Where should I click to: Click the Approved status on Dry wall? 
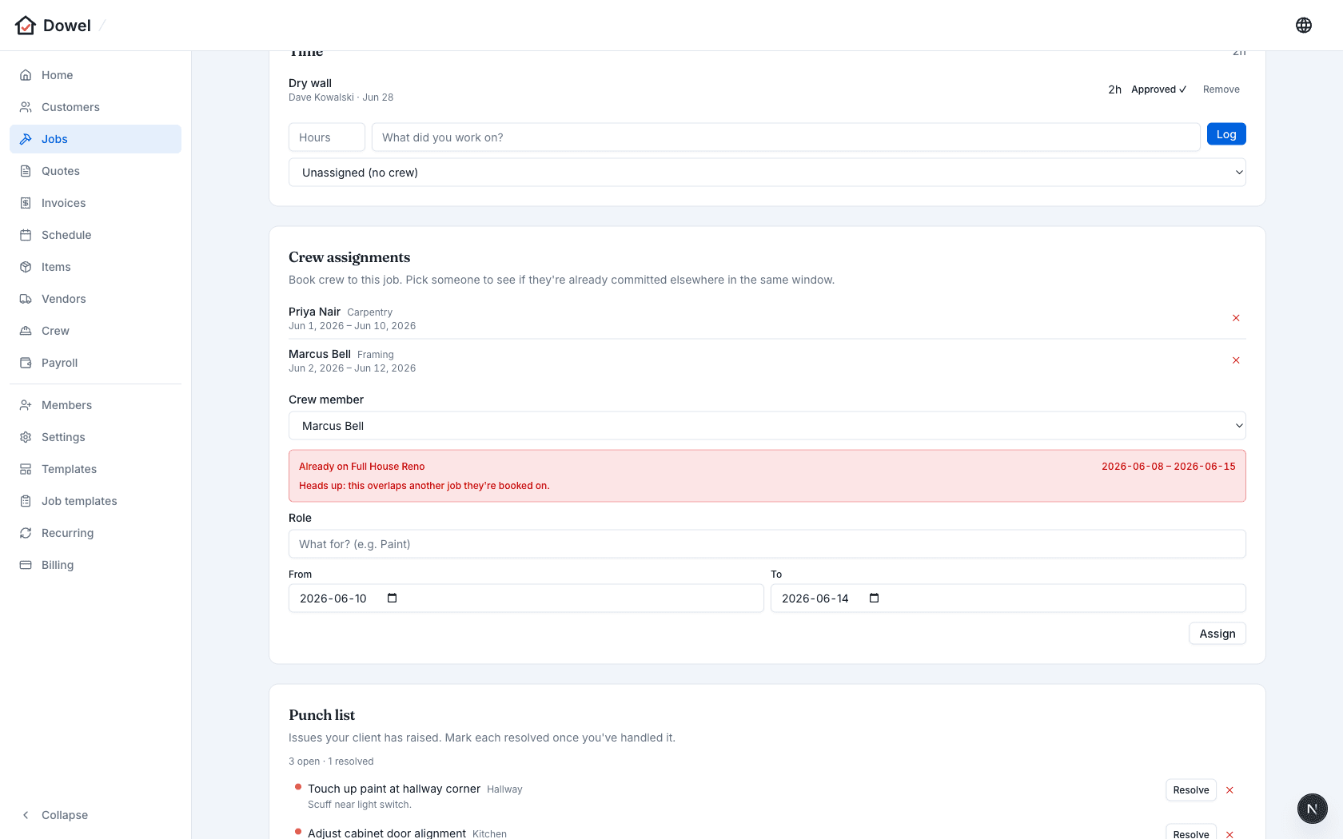coord(1158,89)
